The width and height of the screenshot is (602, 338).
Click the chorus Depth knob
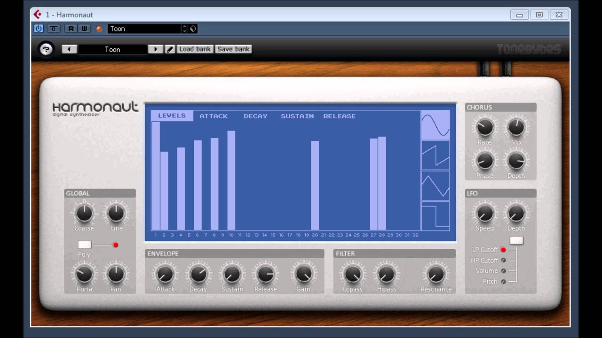(516, 161)
